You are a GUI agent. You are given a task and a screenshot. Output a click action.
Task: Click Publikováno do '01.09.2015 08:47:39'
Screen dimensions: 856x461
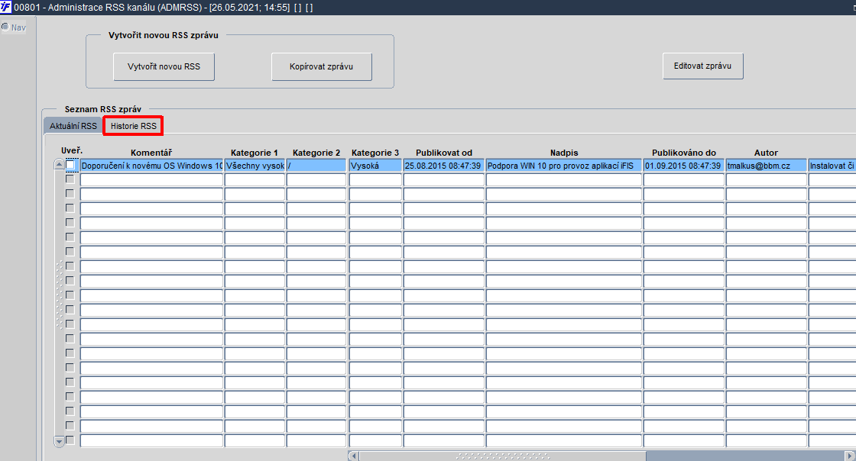pos(684,166)
